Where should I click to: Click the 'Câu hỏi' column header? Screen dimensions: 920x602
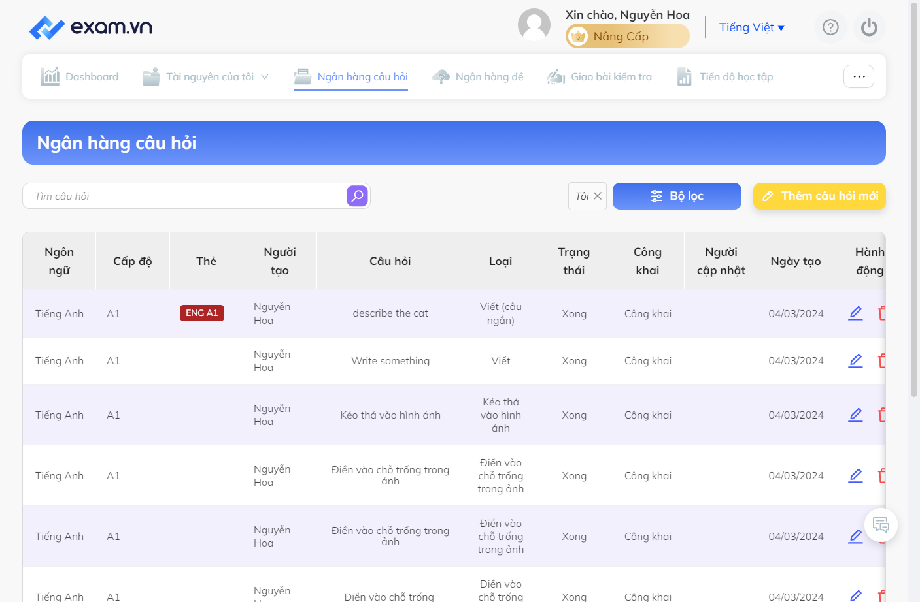(x=390, y=261)
